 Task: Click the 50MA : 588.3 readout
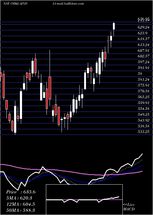click(x=21, y=210)
